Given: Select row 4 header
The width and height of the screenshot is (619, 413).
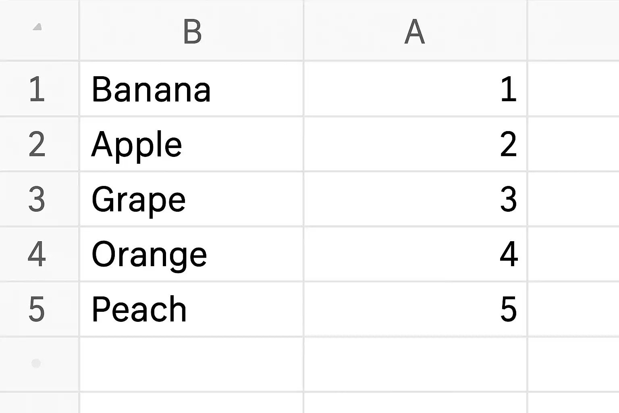Looking at the screenshot, I should pos(37,254).
